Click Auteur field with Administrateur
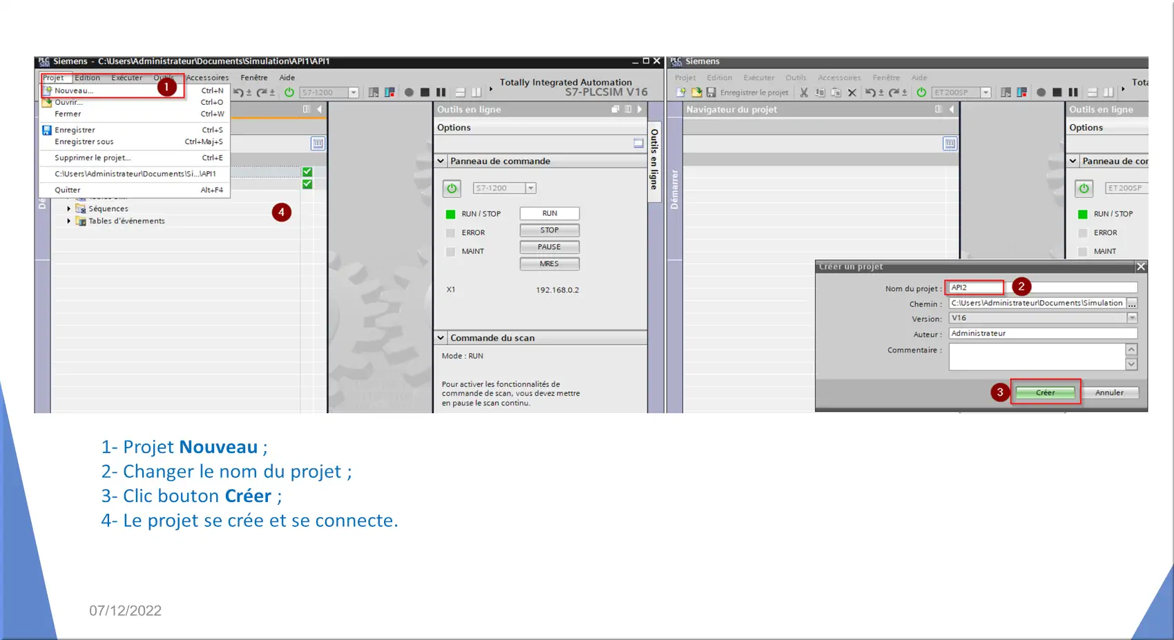 1043,333
